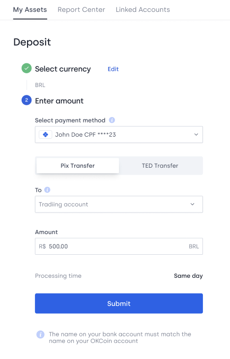Click info icon beside Select payment method
This screenshot has width=230, height=359.
pos(112,120)
